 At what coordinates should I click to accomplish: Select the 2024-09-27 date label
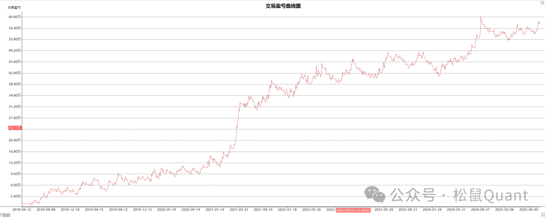click(x=480, y=209)
